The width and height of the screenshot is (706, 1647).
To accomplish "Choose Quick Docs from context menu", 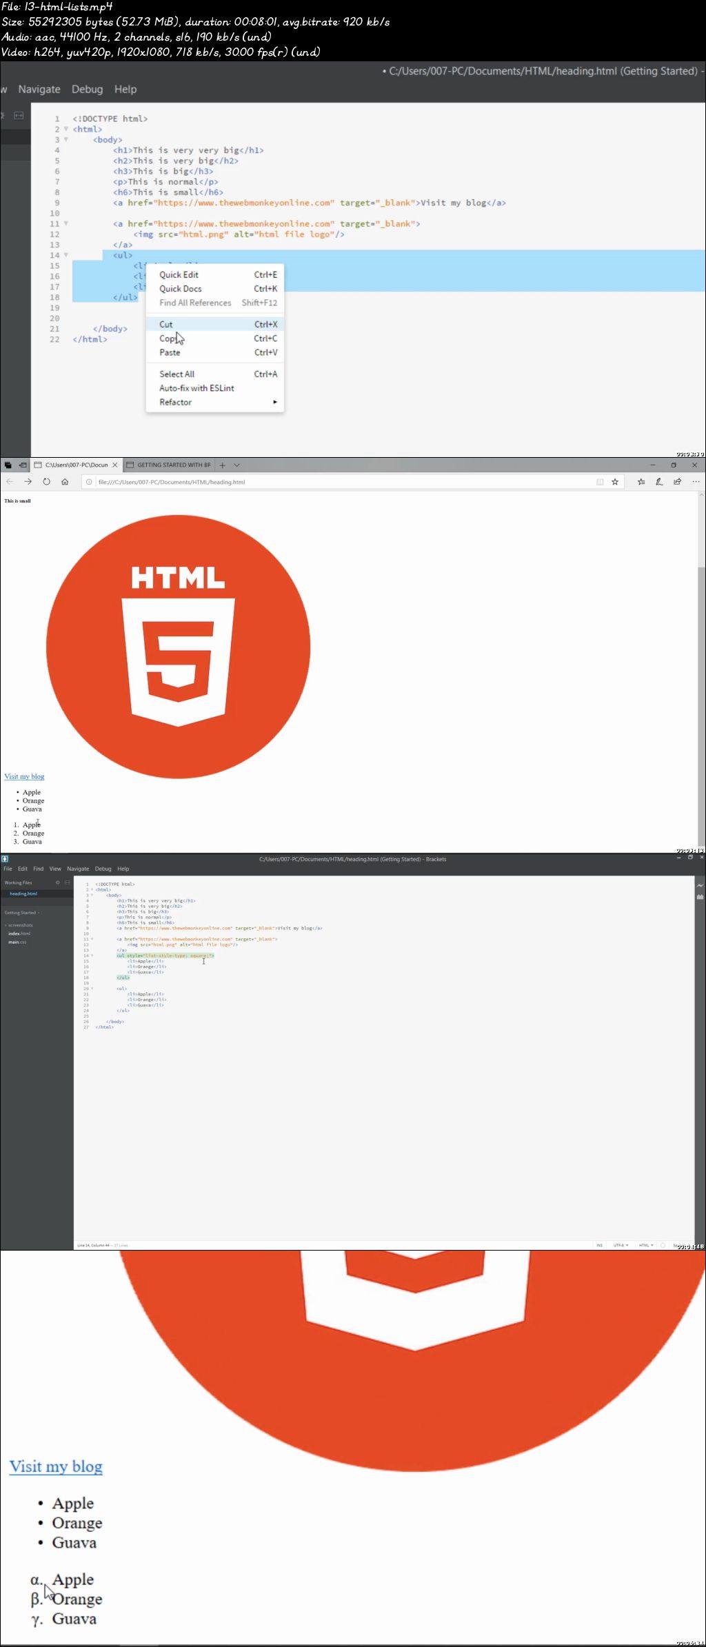I will click(x=215, y=289).
